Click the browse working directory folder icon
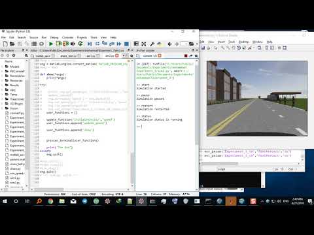 pyautogui.click(x=192, y=44)
